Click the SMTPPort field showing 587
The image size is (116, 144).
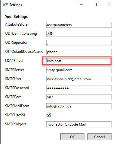79,97
